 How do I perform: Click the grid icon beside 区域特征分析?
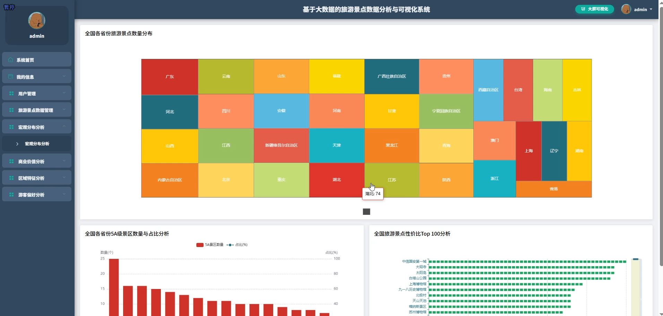11,178
